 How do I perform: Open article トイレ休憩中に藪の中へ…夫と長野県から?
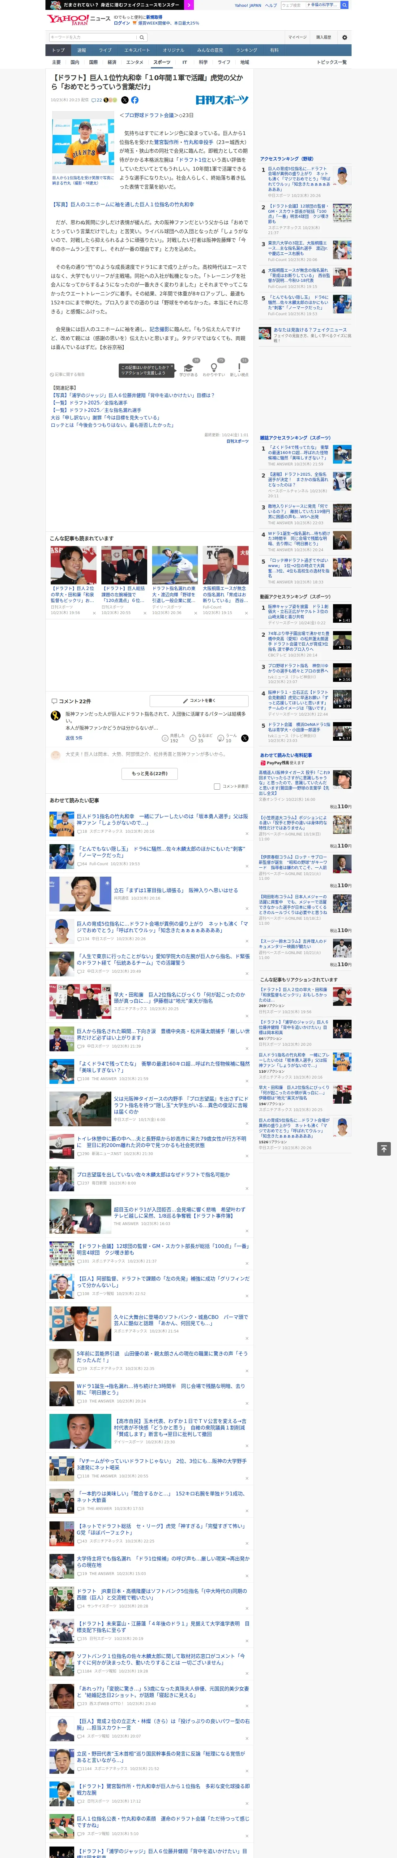coord(162,1142)
